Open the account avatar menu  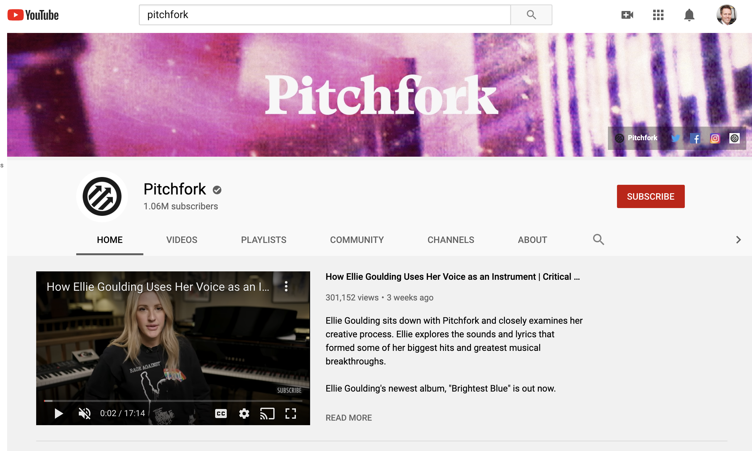(726, 15)
